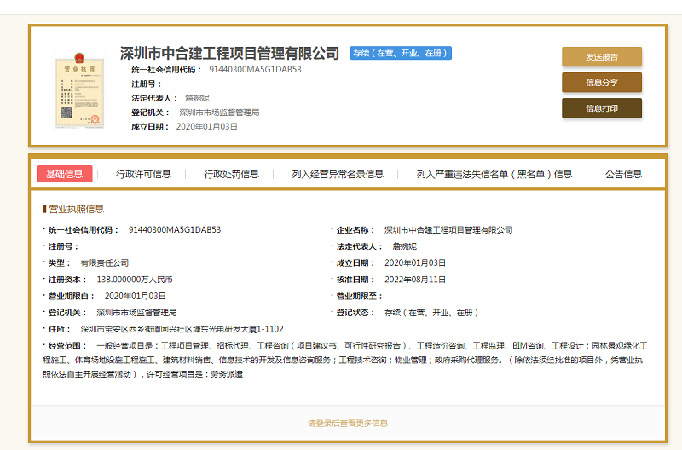Click 登记状态 value in license details
Image resolution: width=682 pixels, height=450 pixels.
click(431, 313)
